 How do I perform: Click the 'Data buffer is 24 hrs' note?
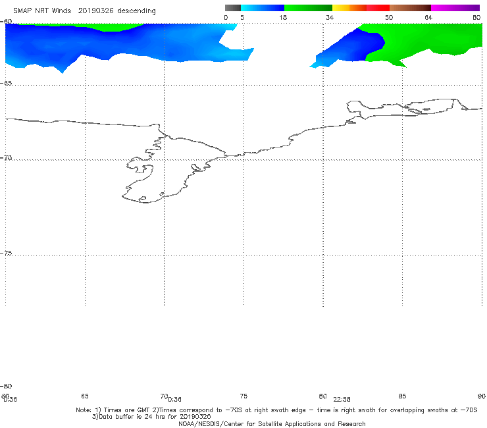click(151, 417)
